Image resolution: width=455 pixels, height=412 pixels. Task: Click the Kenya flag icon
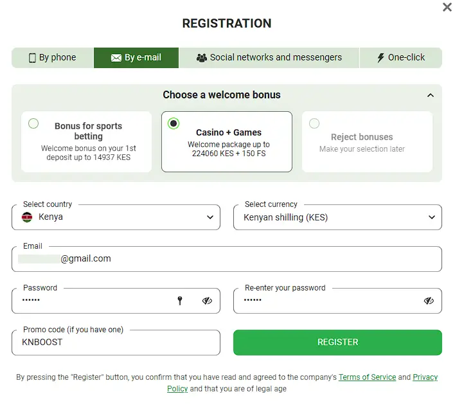pos(27,217)
